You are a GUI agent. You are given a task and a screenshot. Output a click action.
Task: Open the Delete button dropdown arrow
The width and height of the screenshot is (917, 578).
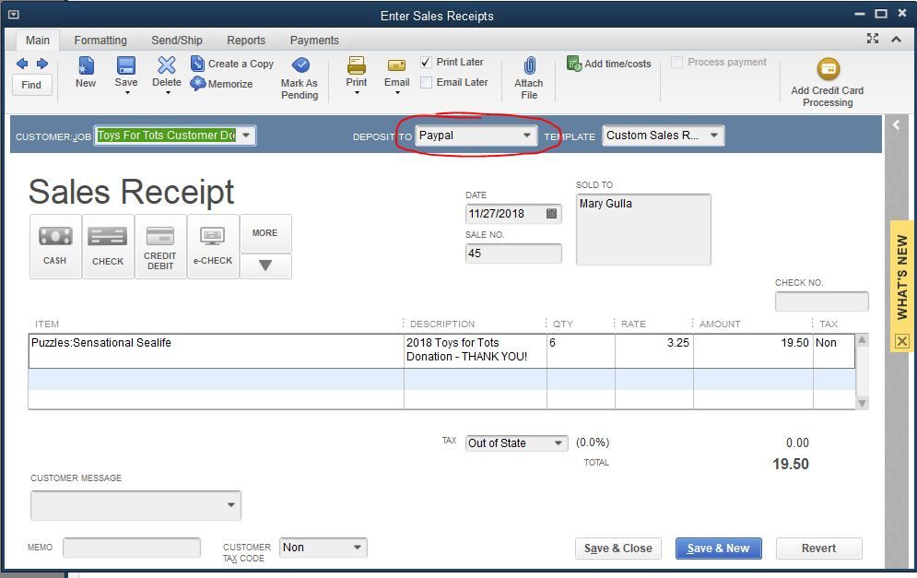[167, 92]
